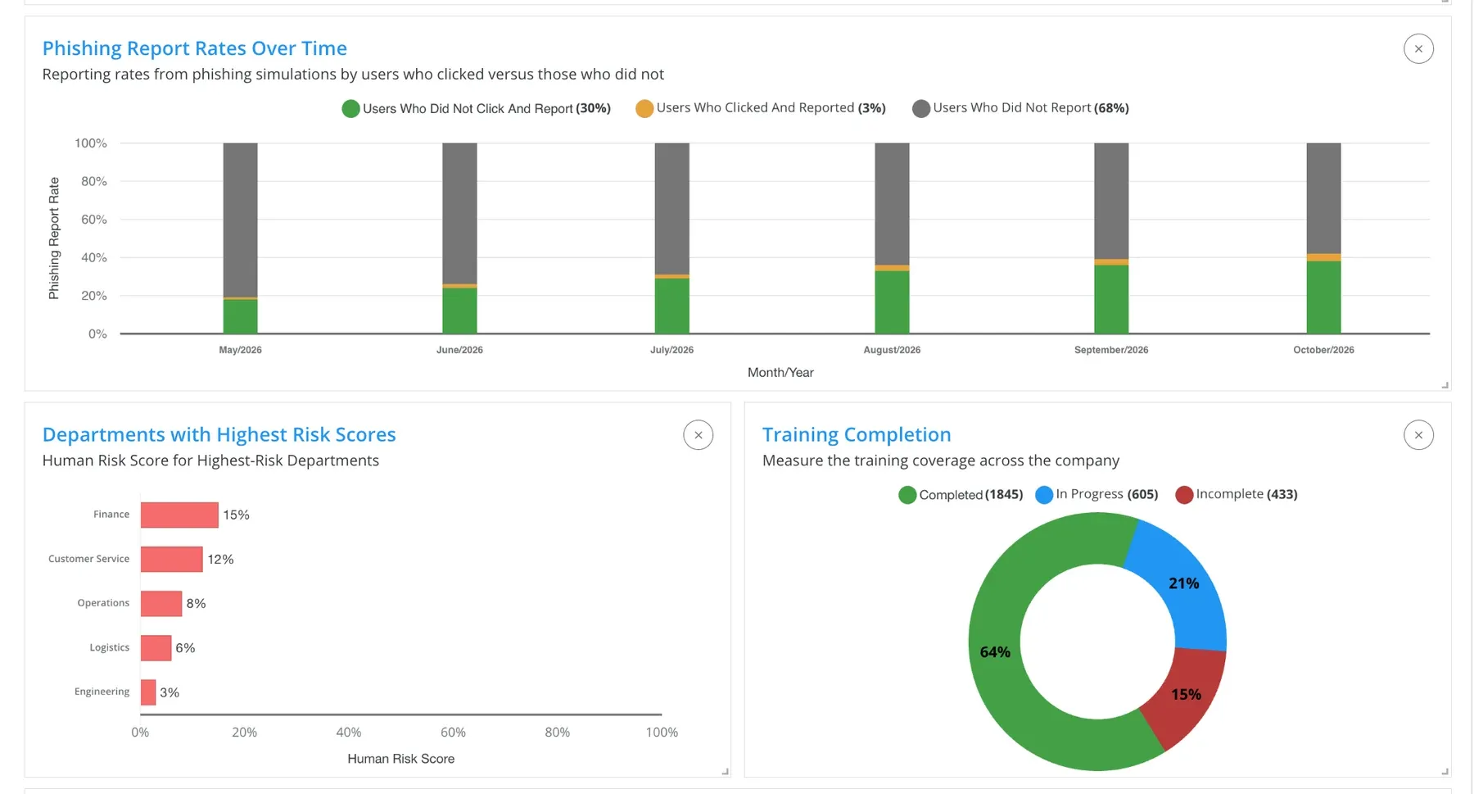Image resolution: width=1474 pixels, height=794 pixels.
Task: Select the July/2026 stacked bar
Action: click(x=671, y=238)
